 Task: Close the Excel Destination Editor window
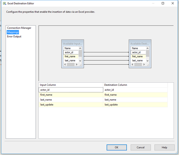(173, 3)
